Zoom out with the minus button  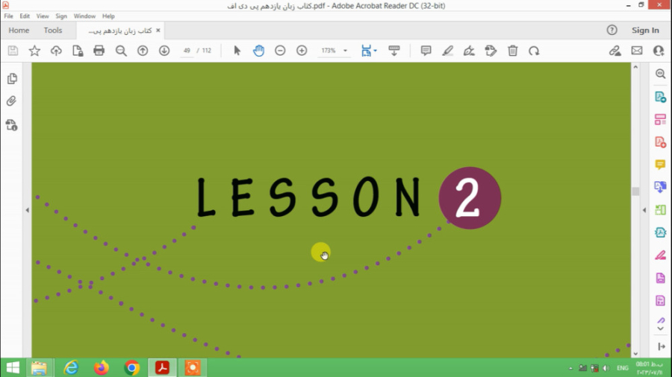280,51
